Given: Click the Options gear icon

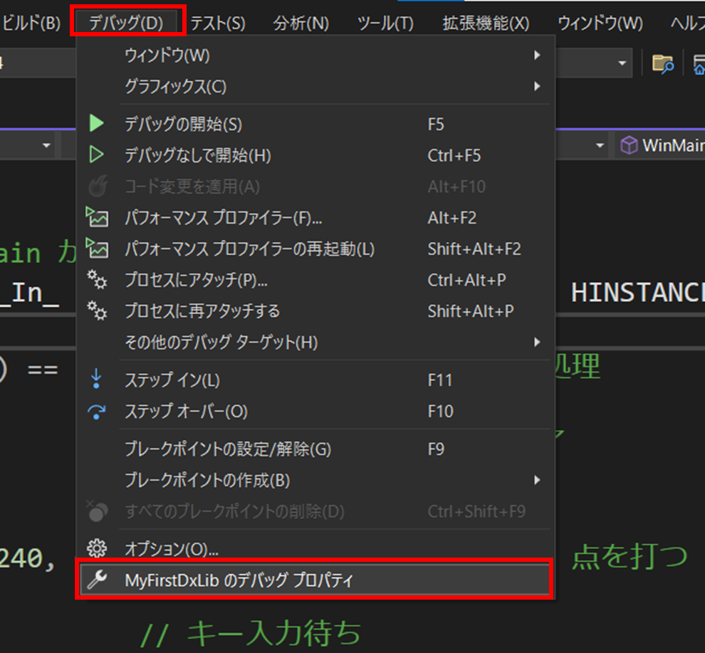Looking at the screenshot, I should click(97, 549).
